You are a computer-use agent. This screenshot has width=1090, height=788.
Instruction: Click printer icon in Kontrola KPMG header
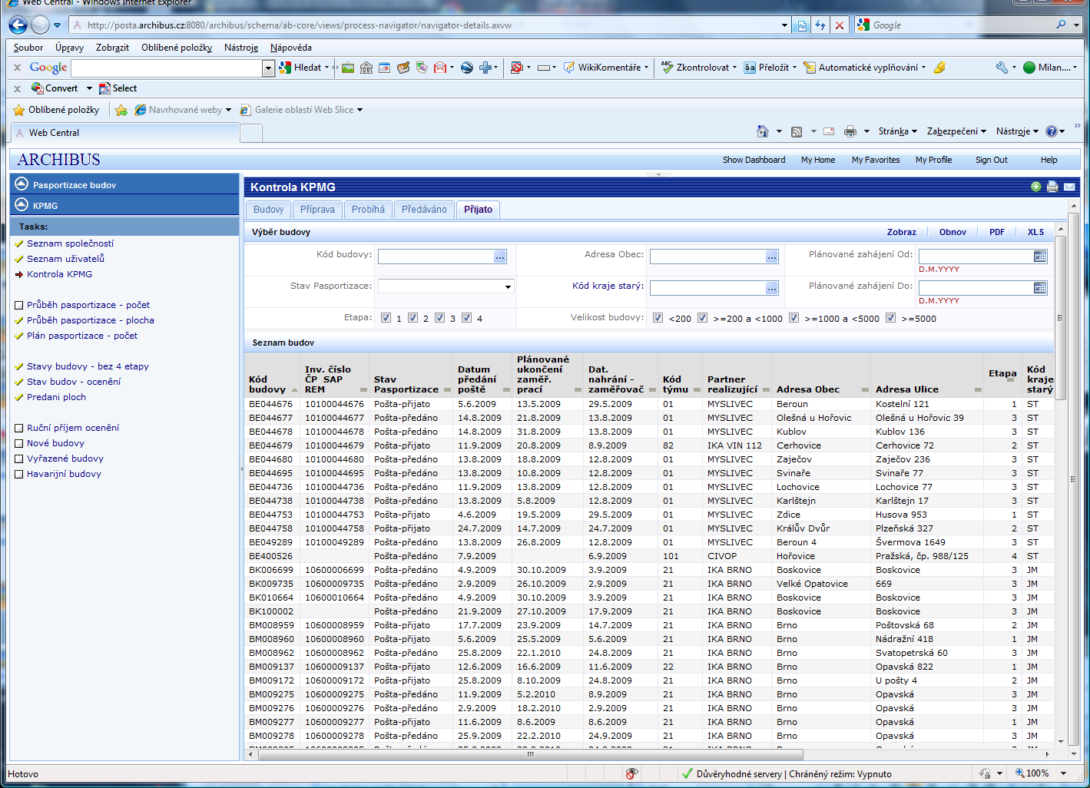[1052, 187]
